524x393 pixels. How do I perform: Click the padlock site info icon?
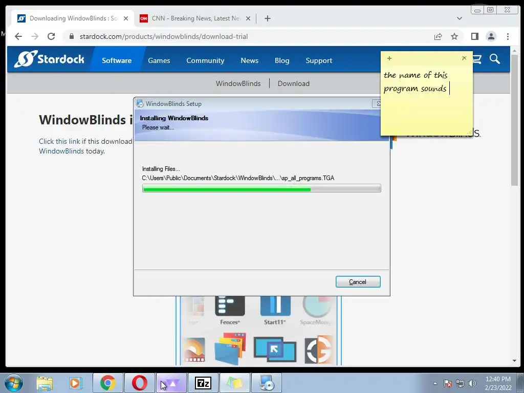click(x=71, y=36)
